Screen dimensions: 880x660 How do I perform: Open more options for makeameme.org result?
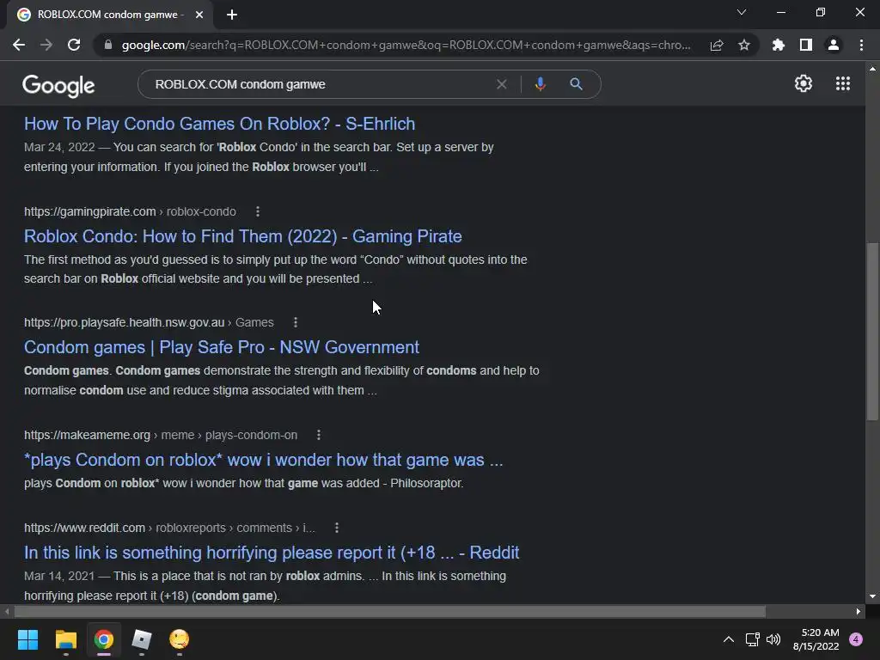tap(319, 435)
